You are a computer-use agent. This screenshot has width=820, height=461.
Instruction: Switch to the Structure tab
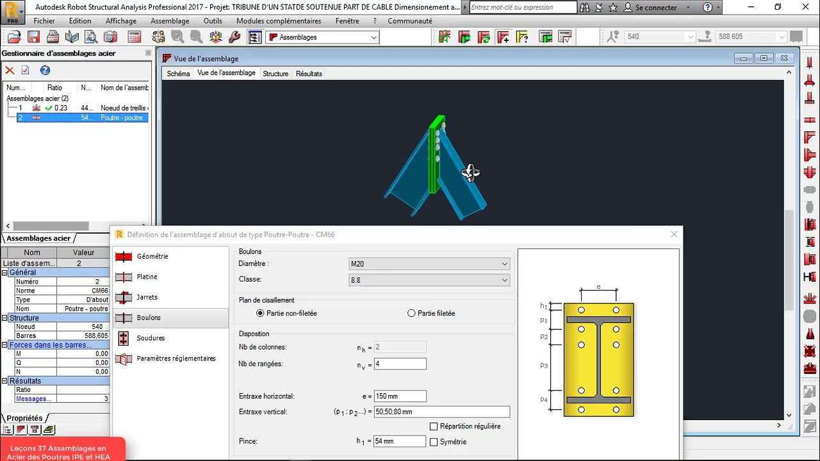tap(275, 74)
